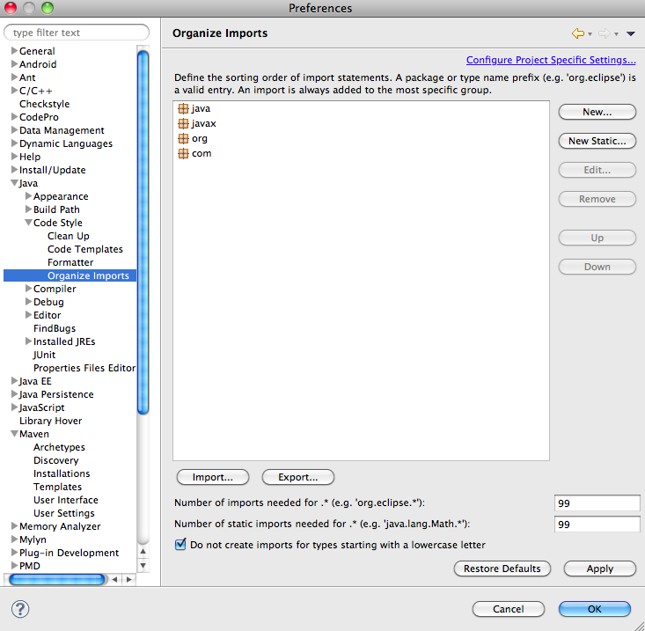Expand the Mylyn tree node
The height and width of the screenshot is (631, 645).
14,539
